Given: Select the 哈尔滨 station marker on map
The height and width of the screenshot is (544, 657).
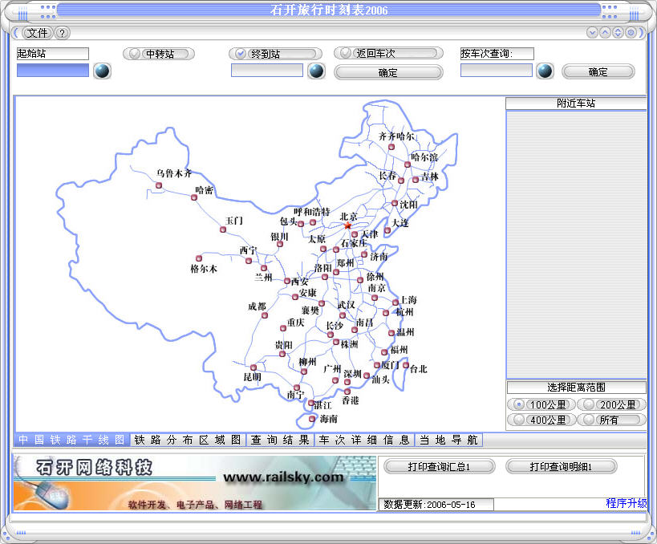Looking at the screenshot, I should tap(408, 164).
